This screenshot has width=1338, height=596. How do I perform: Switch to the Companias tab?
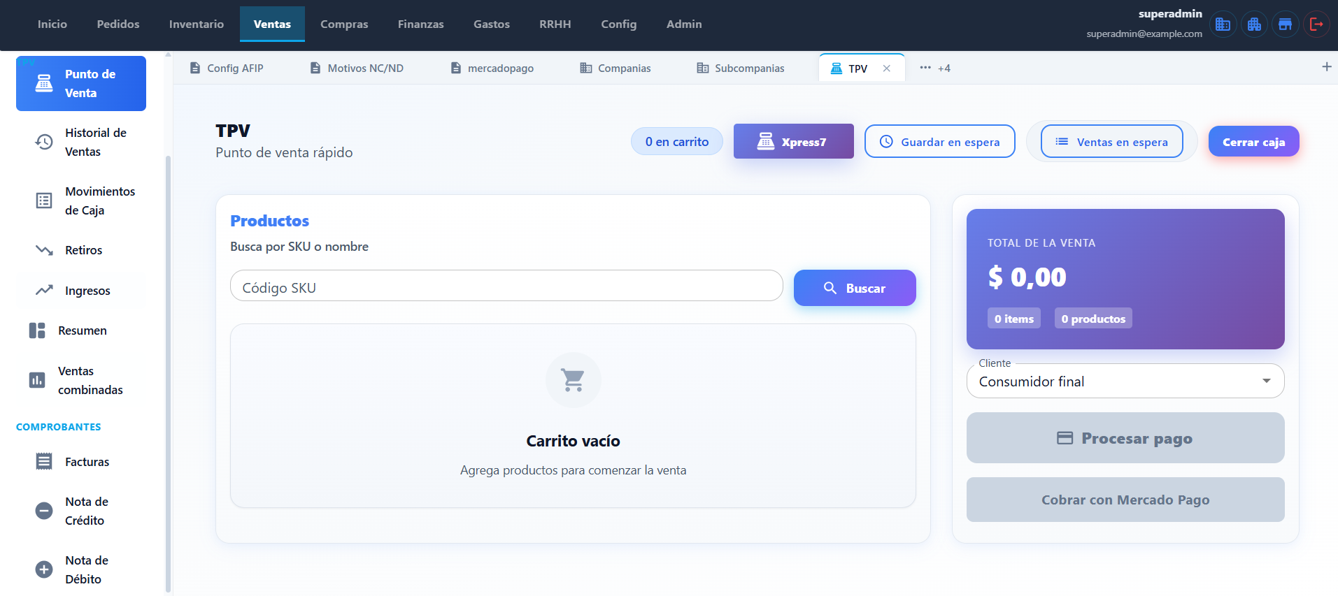click(615, 68)
